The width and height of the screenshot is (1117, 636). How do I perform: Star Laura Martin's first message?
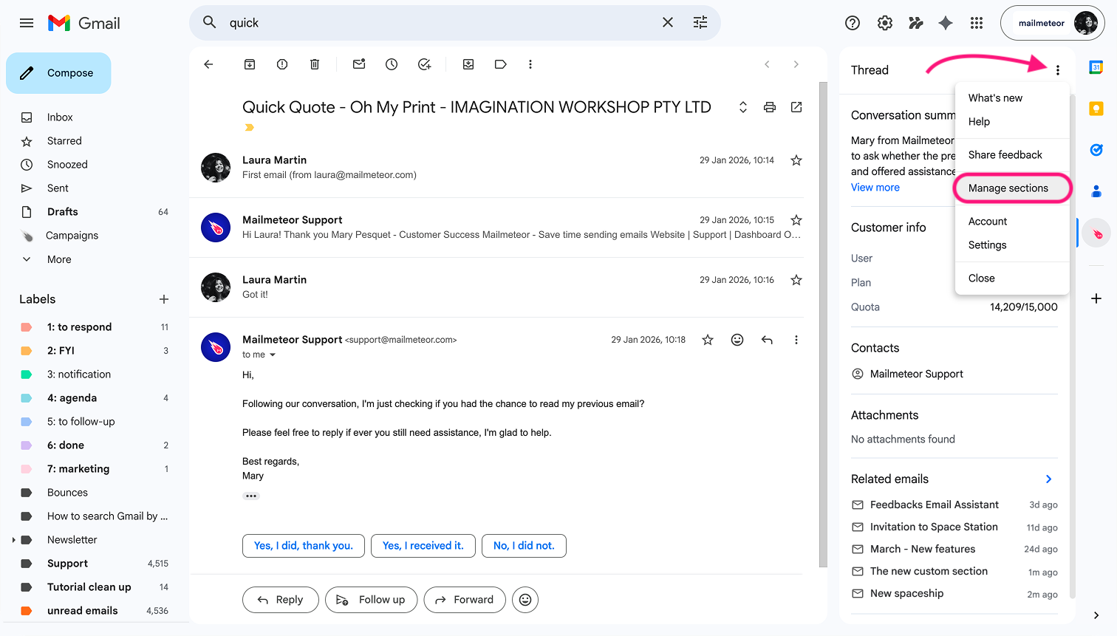(796, 160)
